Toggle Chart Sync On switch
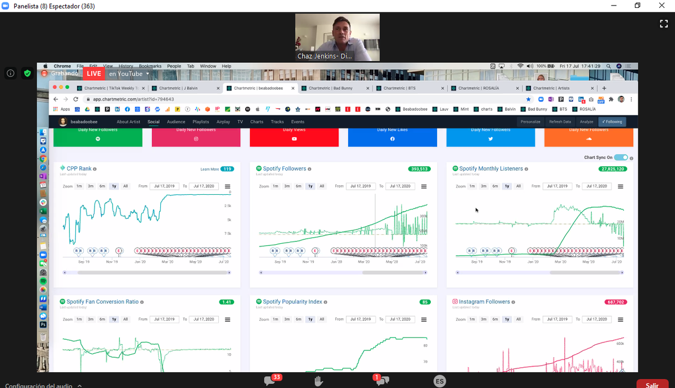 pos(621,158)
